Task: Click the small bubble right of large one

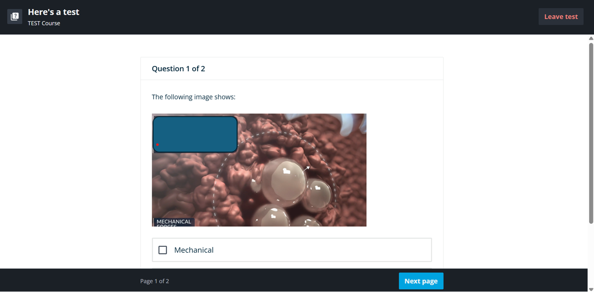Action: pyautogui.click(x=318, y=194)
